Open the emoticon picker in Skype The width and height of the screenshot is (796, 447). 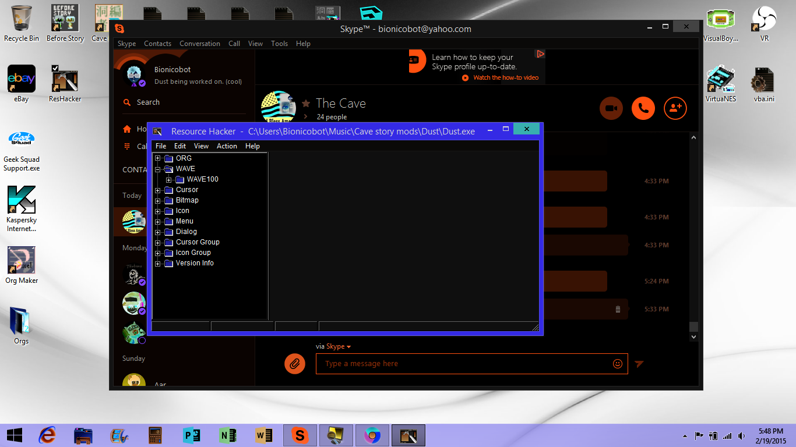(x=618, y=364)
